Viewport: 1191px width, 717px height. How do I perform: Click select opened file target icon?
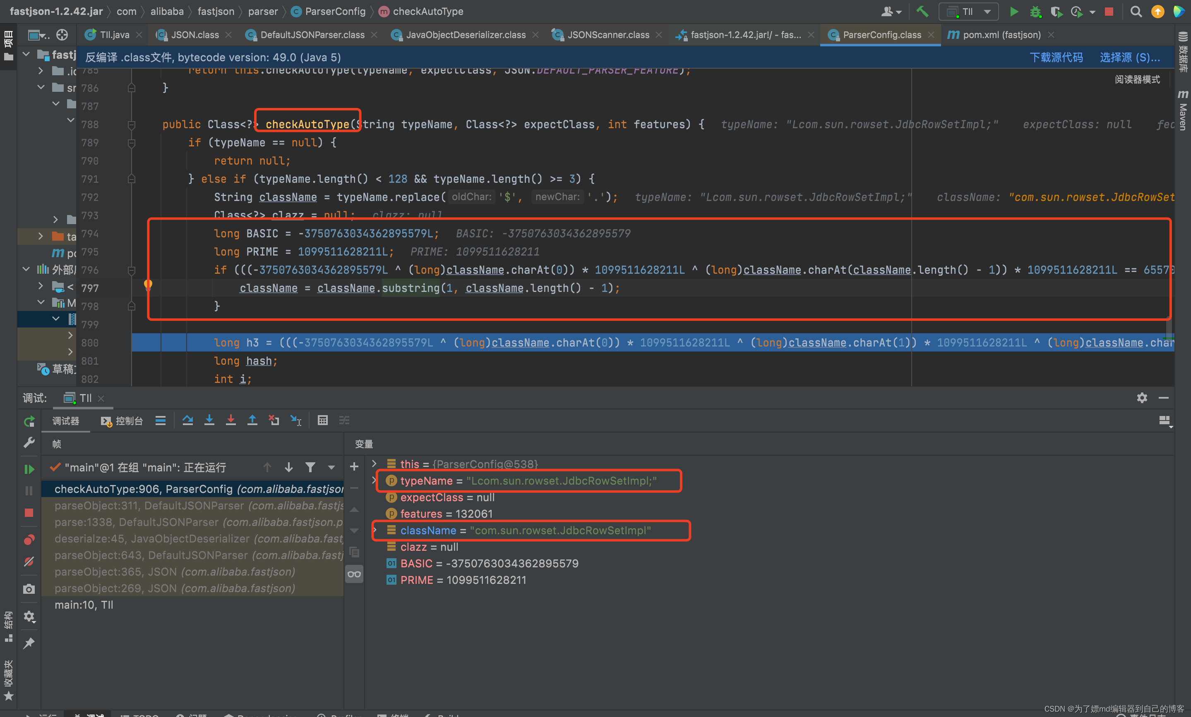(x=62, y=35)
